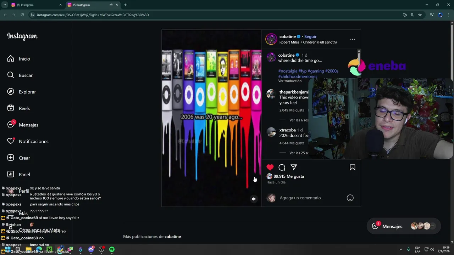Mute tab via tab speaker icon
This screenshot has height=255, width=454.
111,5
